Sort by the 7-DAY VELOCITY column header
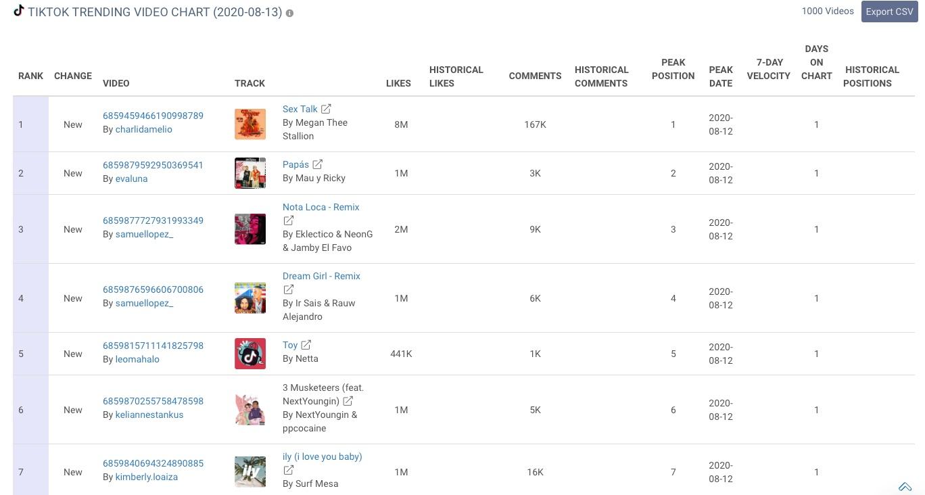The height and width of the screenshot is (495, 925). click(769, 69)
